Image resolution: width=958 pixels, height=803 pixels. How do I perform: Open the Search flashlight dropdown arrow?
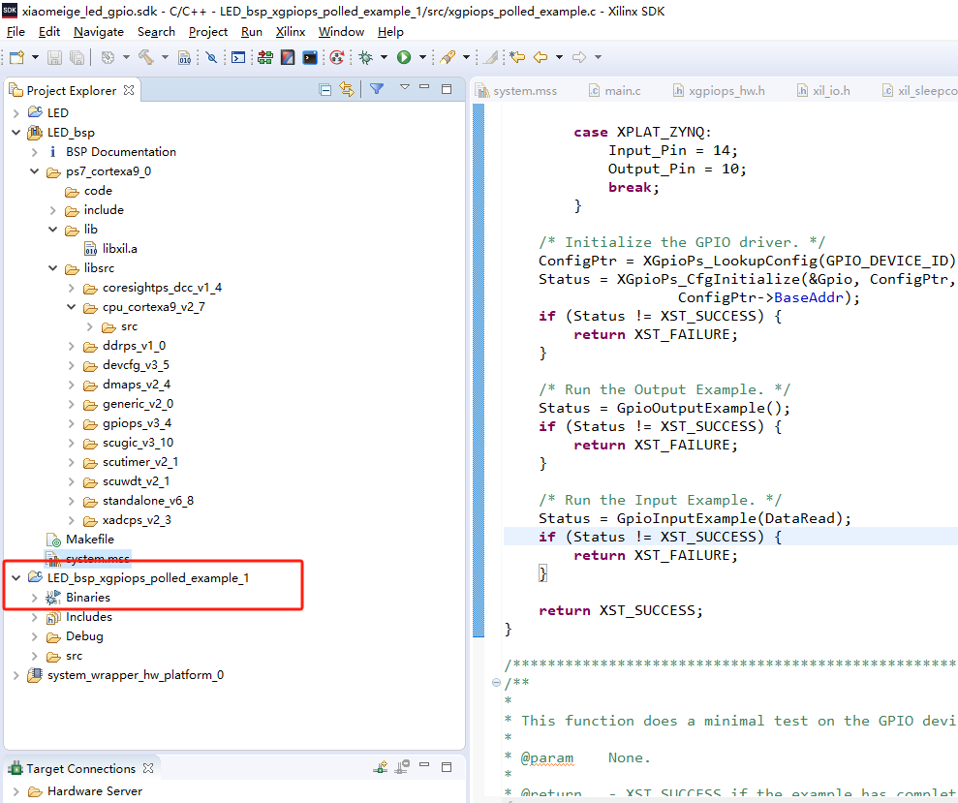coord(466,57)
